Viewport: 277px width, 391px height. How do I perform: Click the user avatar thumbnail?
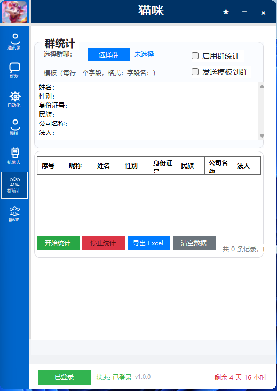click(14, 12)
